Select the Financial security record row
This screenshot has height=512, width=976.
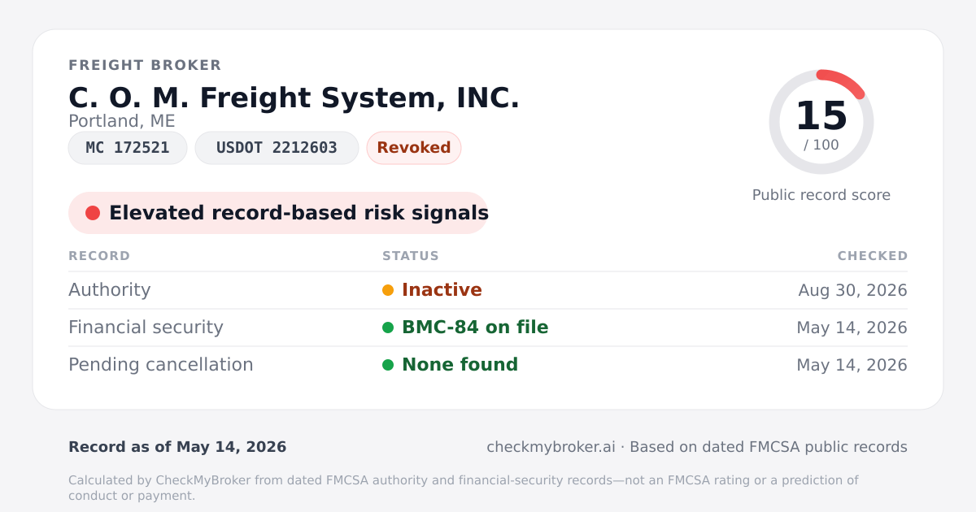click(488, 328)
